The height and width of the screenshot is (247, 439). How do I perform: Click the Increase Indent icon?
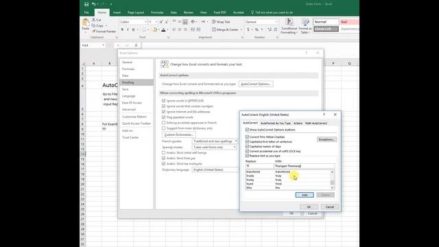click(198, 30)
